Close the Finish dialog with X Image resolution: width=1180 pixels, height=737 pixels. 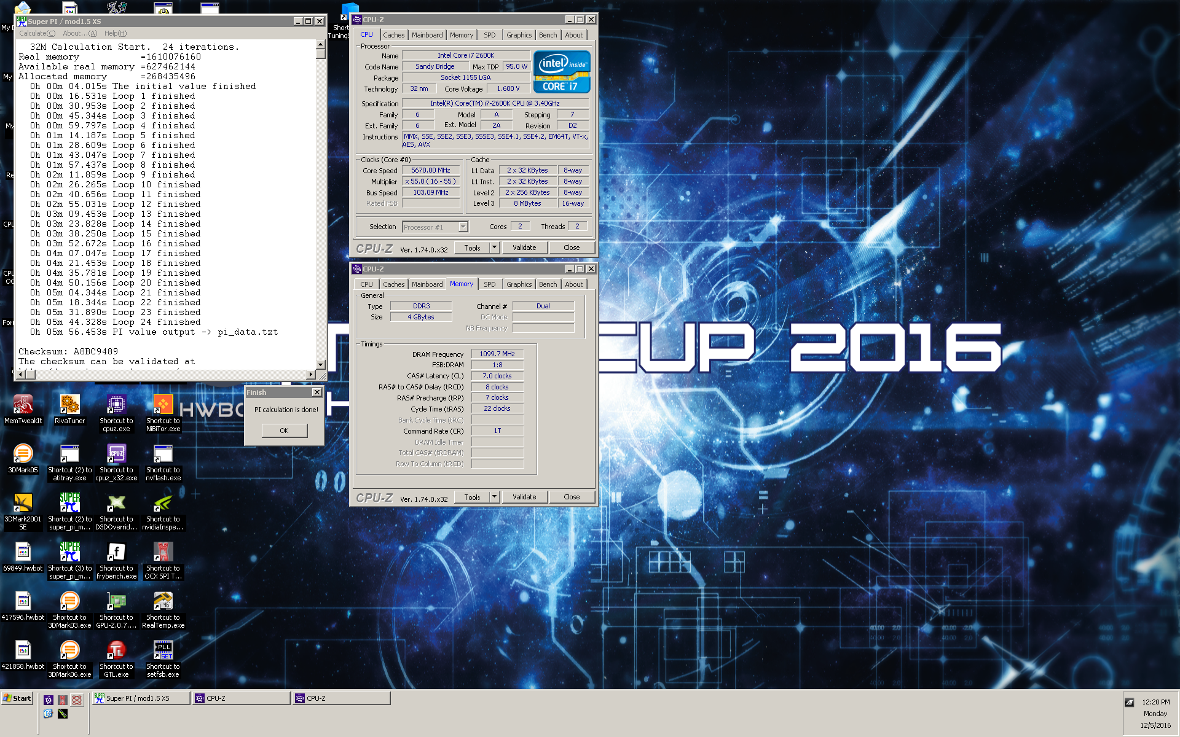pyautogui.click(x=317, y=392)
